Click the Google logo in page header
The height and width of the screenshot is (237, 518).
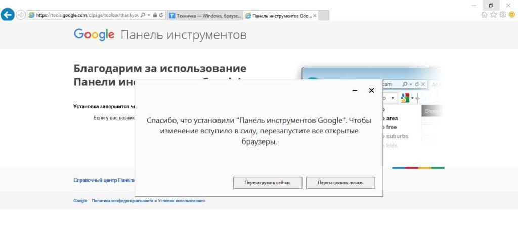pos(94,35)
